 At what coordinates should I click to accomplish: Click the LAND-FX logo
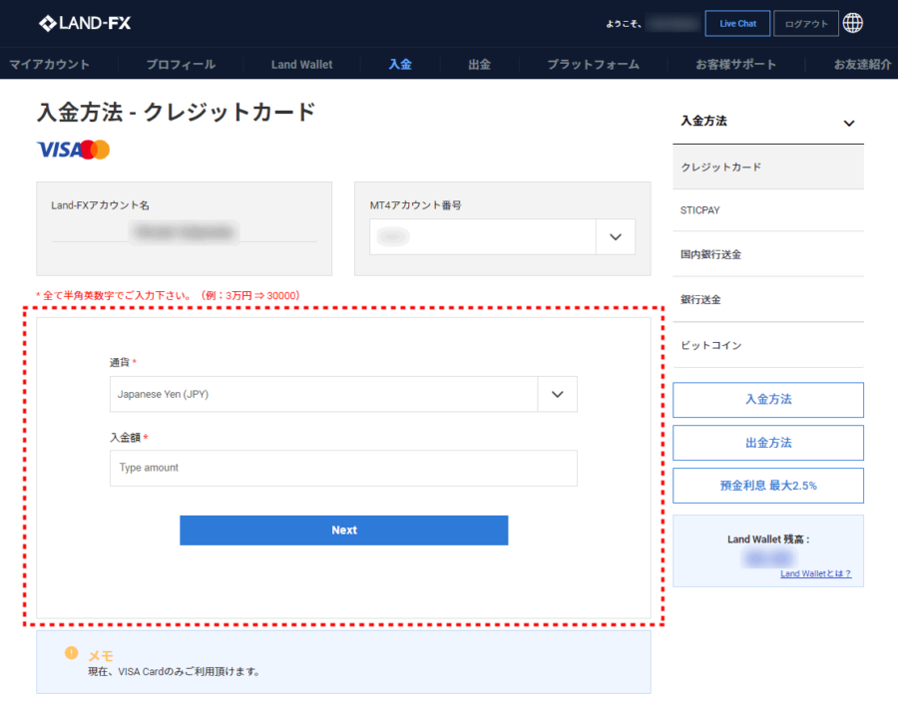point(85,23)
